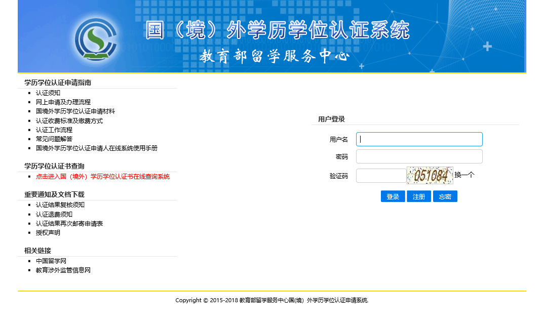Open 认证结果再次邮寄申请表 link
This screenshot has height=326, width=544.
[69, 224]
